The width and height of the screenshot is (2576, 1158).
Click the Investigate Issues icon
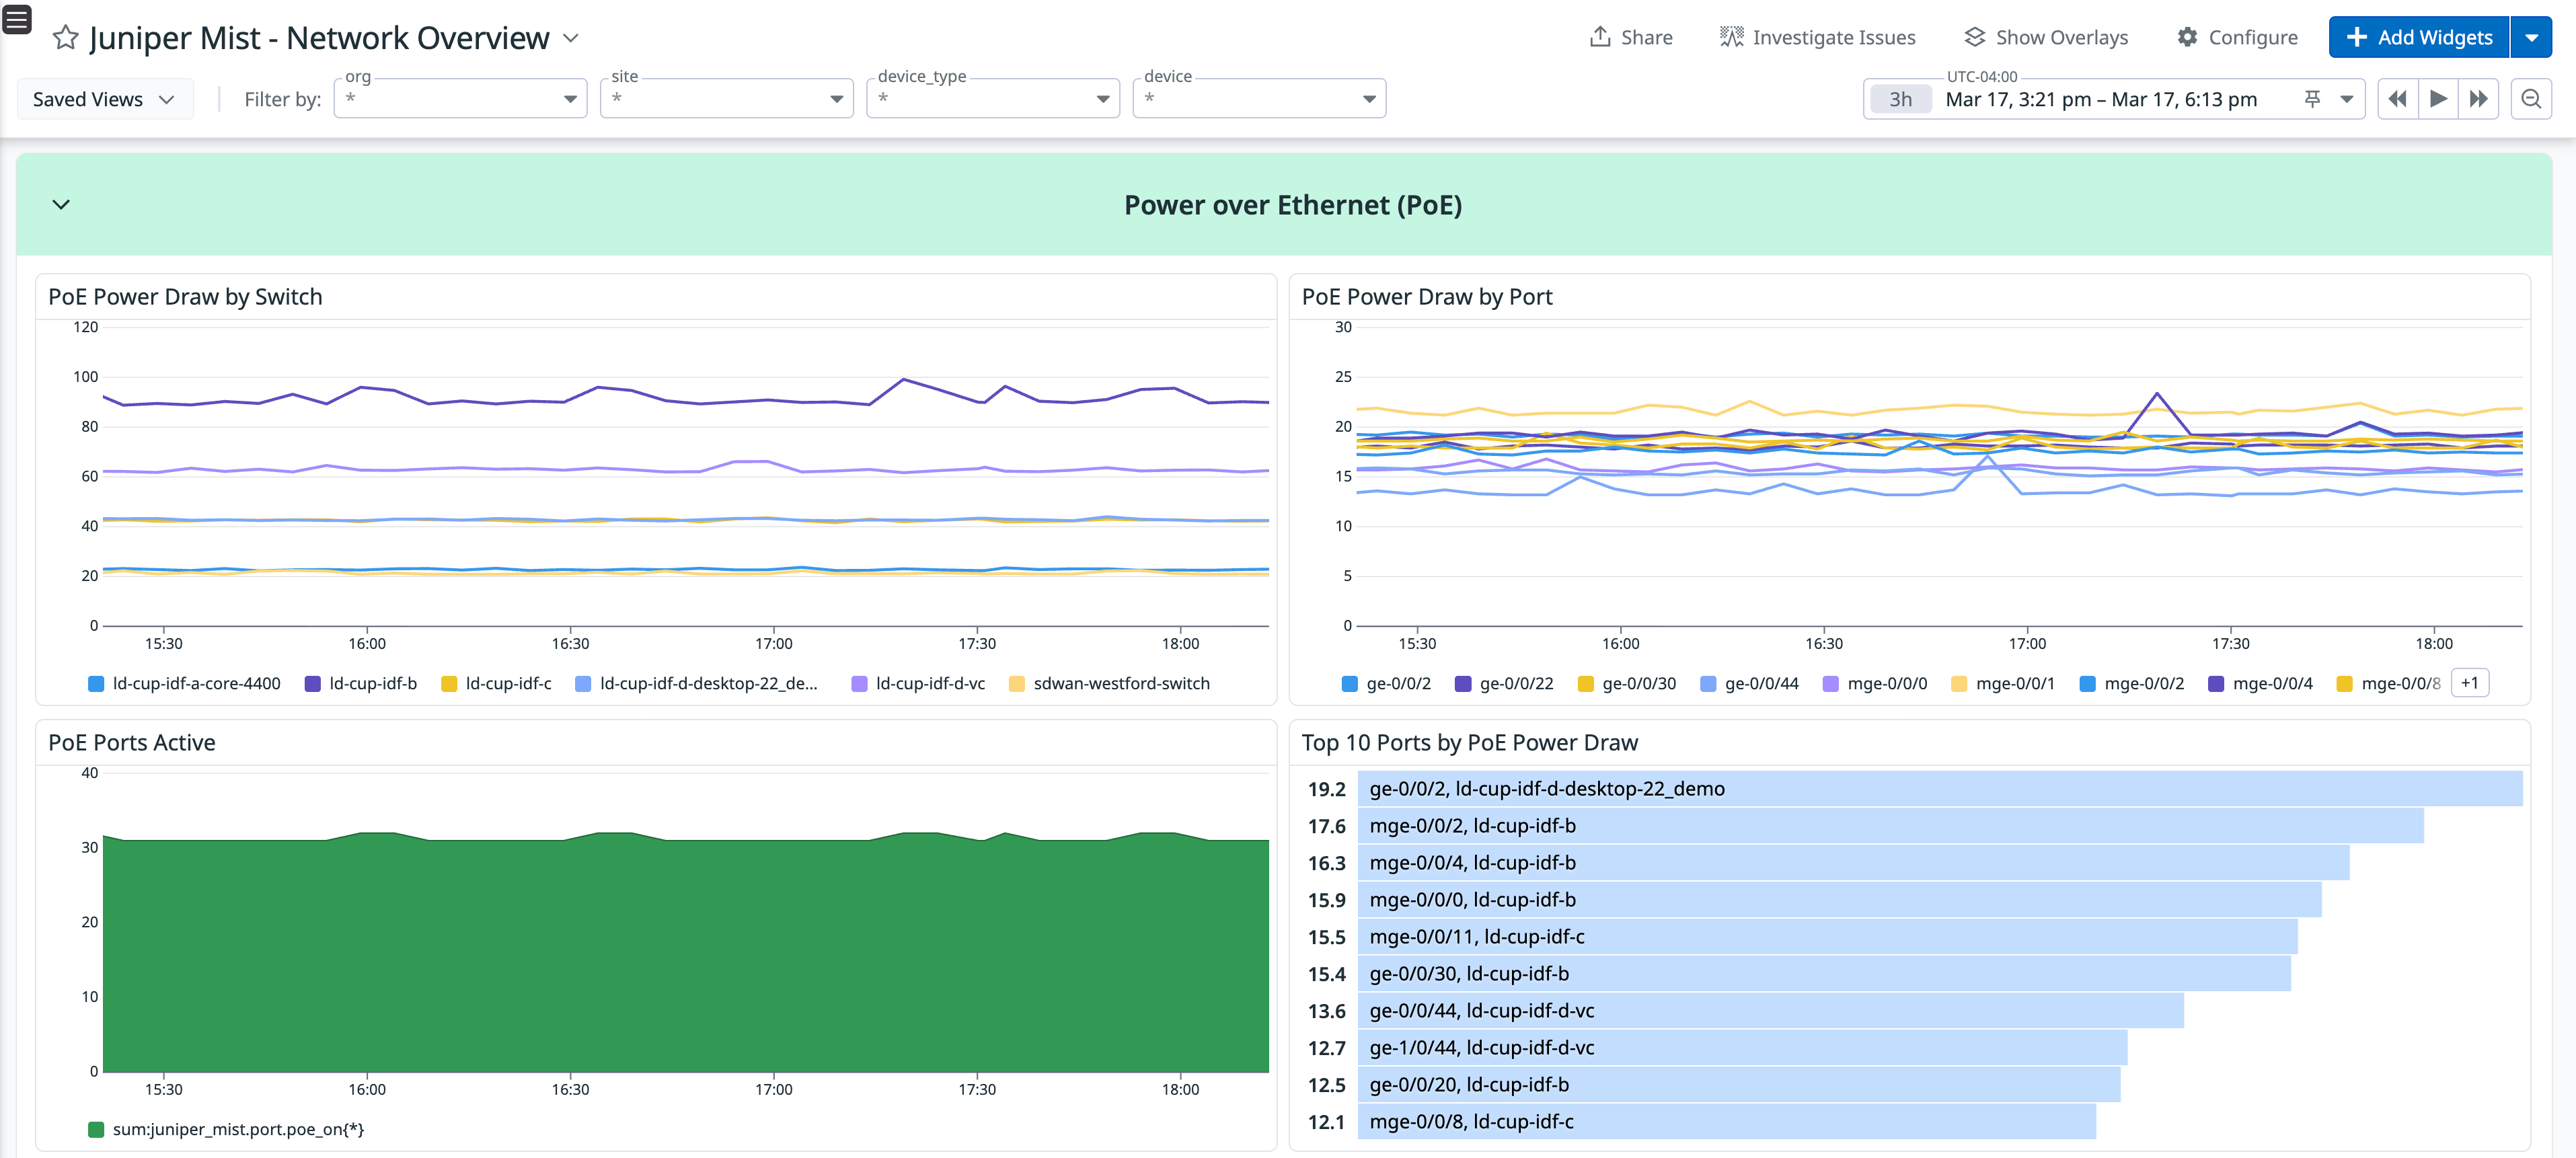pyautogui.click(x=1732, y=36)
